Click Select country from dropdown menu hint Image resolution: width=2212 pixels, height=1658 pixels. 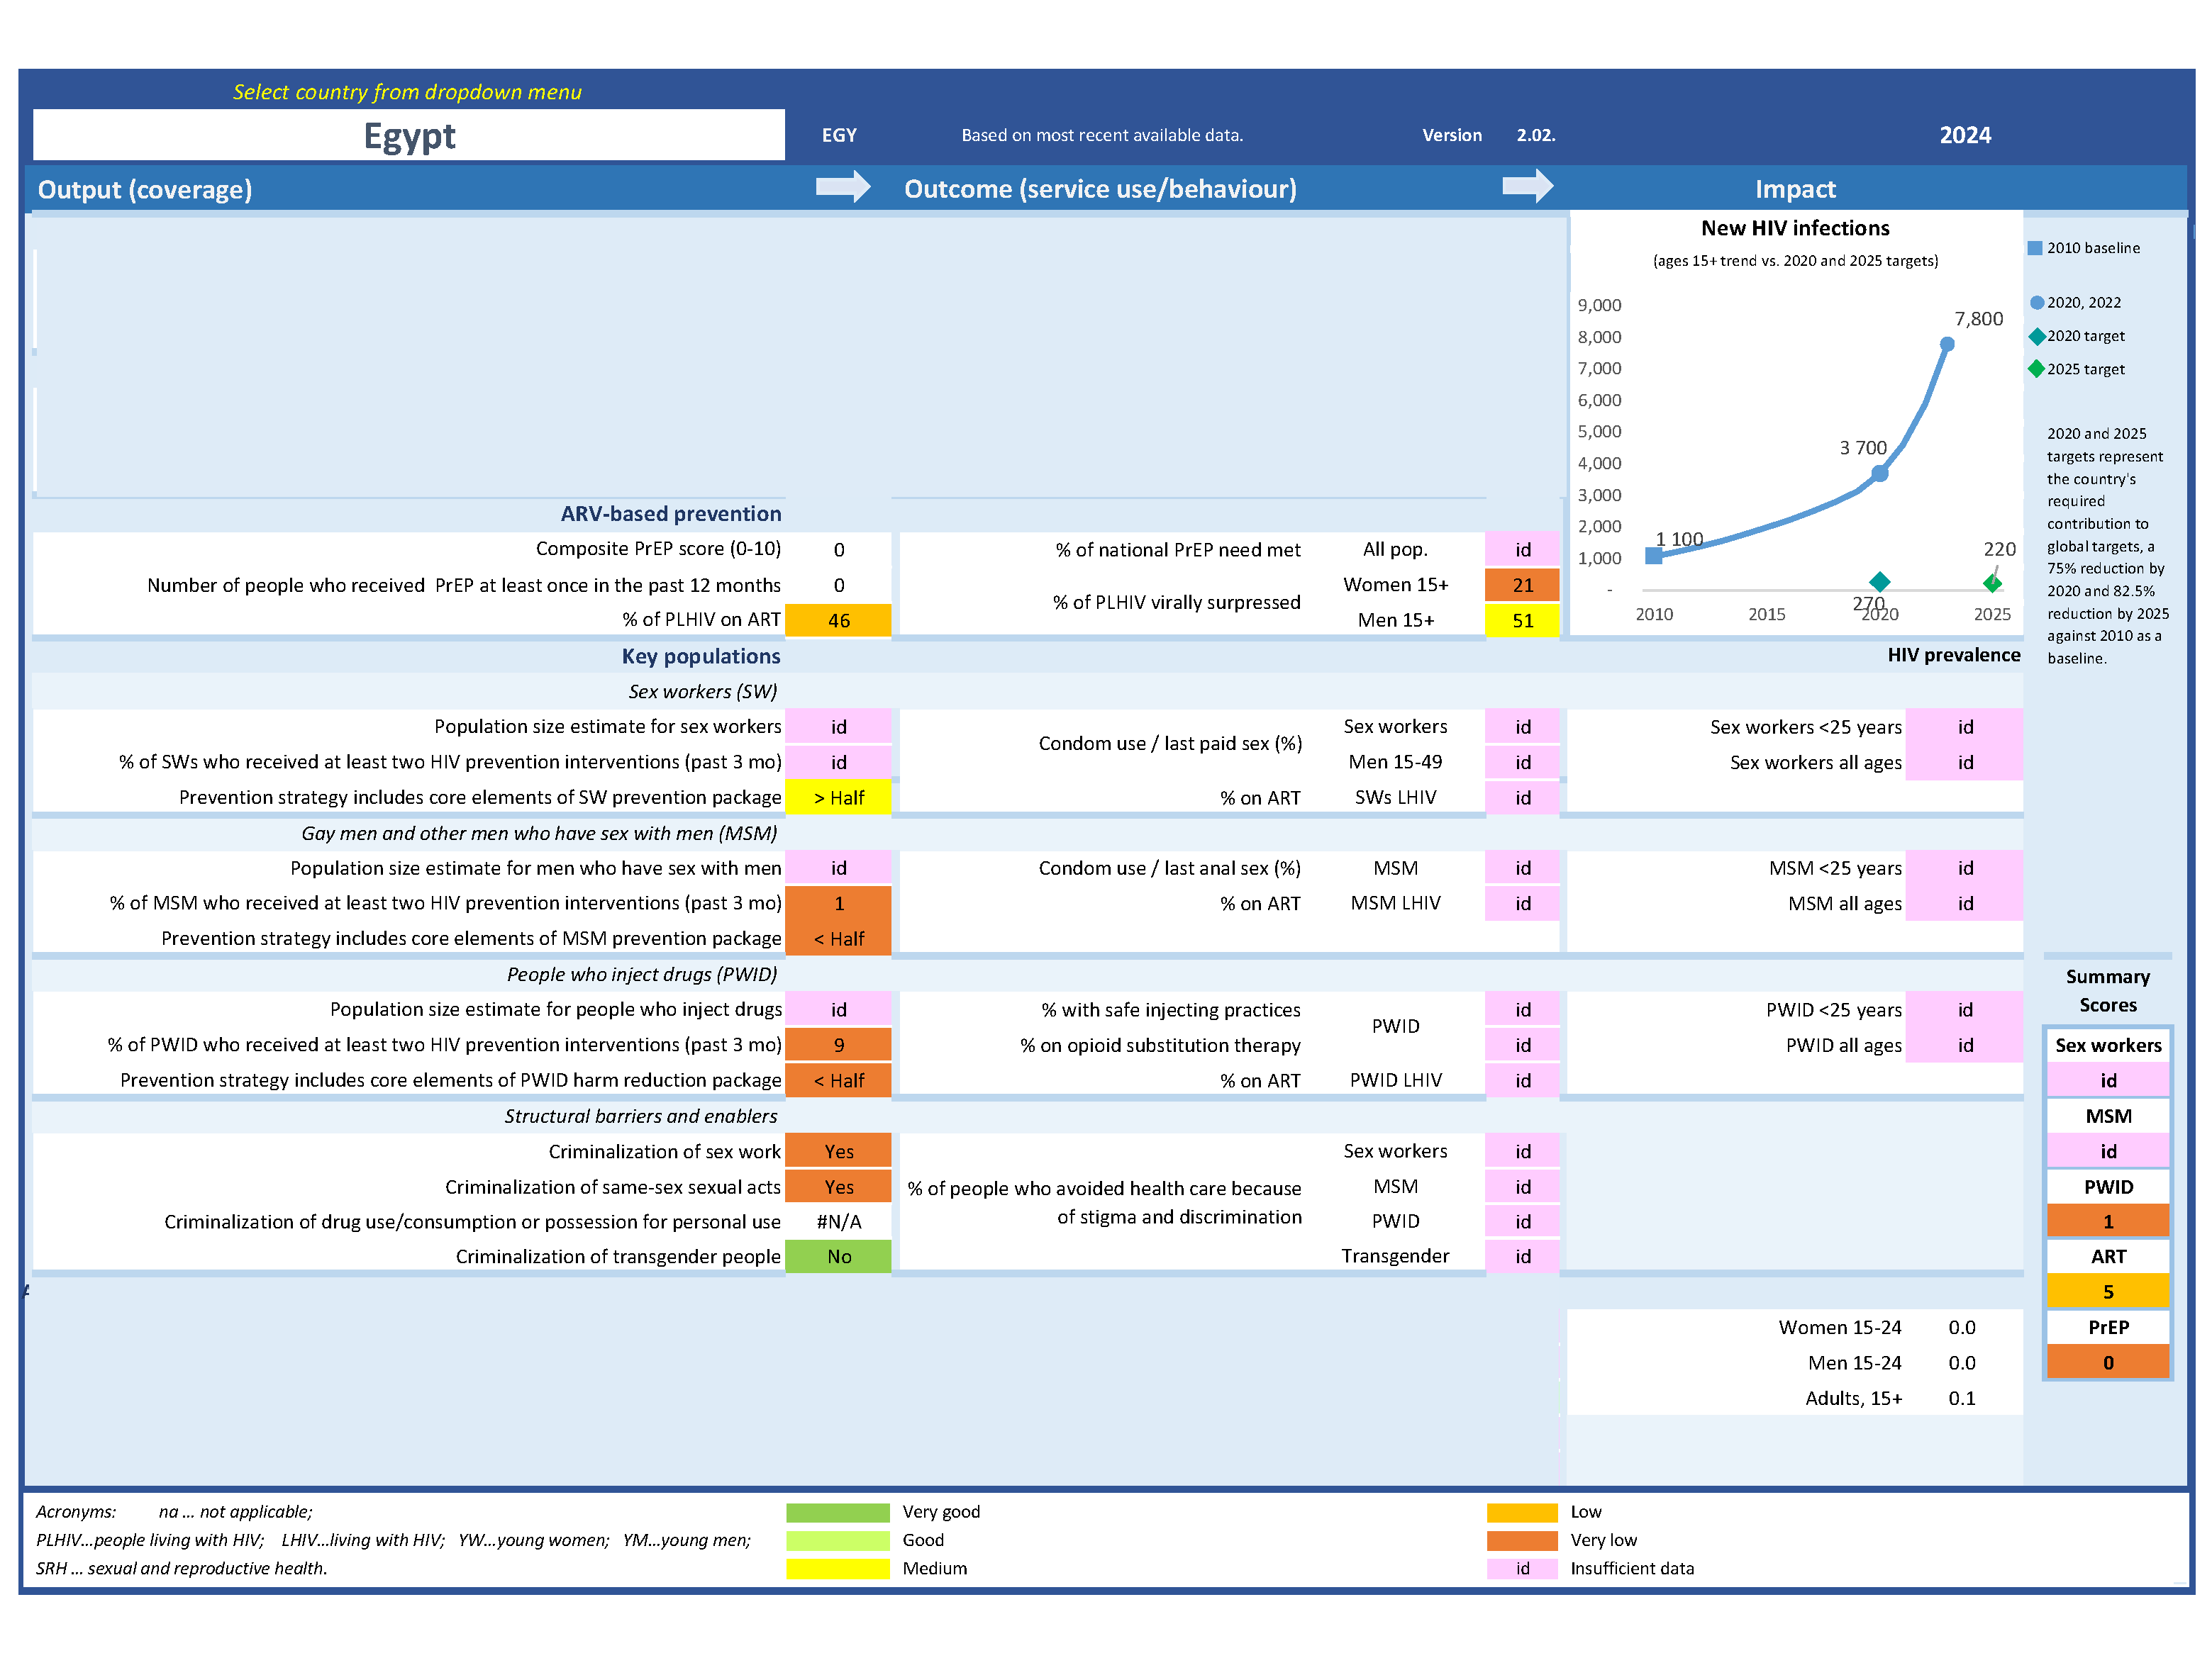[x=407, y=92]
